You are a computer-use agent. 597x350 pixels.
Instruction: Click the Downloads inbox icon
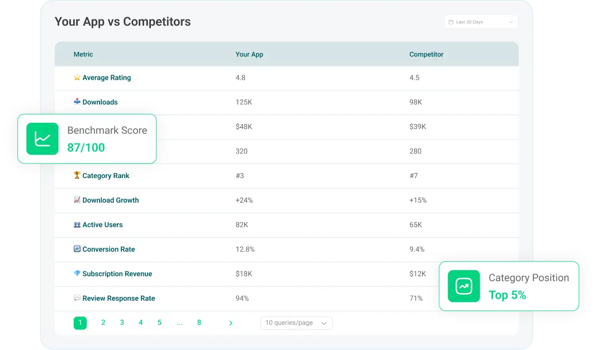tap(77, 102)
